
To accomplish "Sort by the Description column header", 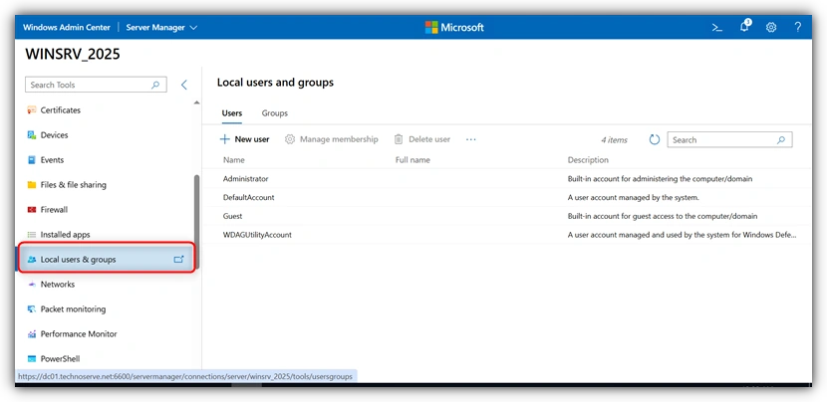I will (588, 159).
